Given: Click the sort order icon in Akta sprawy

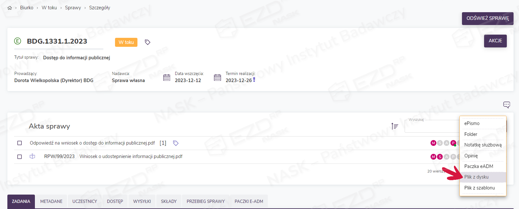Looking at the screenshot, I should (395, 126).
